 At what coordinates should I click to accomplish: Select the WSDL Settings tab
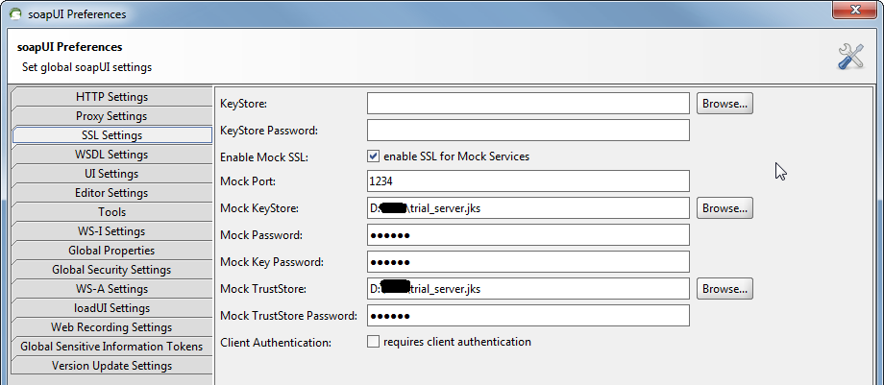pyautogui.click(x=111, y=155)
